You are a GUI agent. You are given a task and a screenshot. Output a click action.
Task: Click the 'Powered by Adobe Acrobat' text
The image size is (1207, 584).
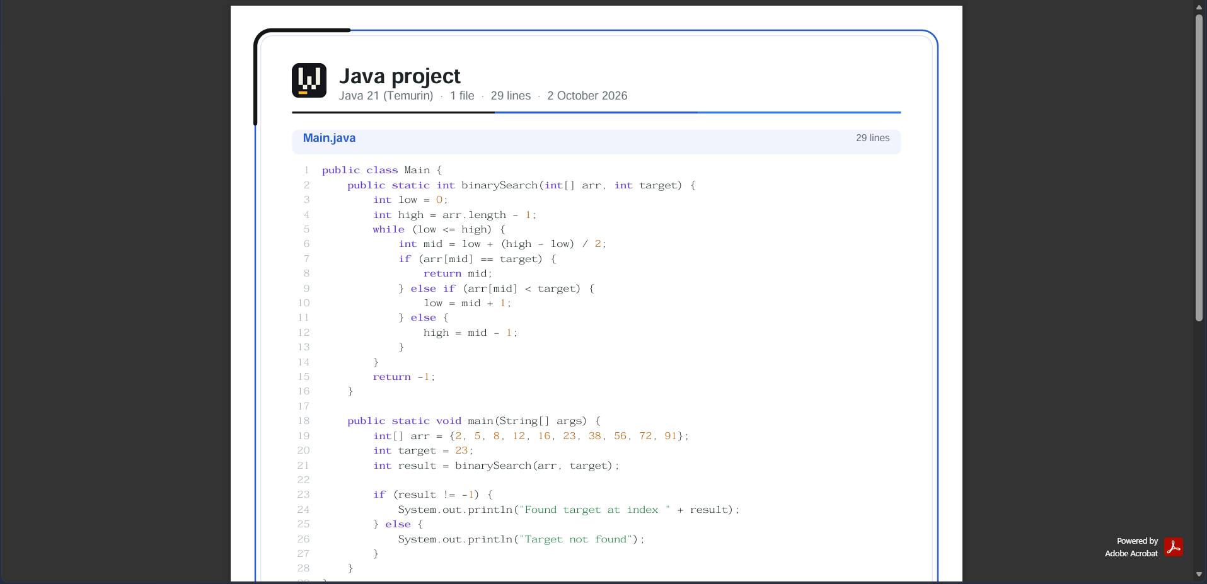click(1131, 547)
